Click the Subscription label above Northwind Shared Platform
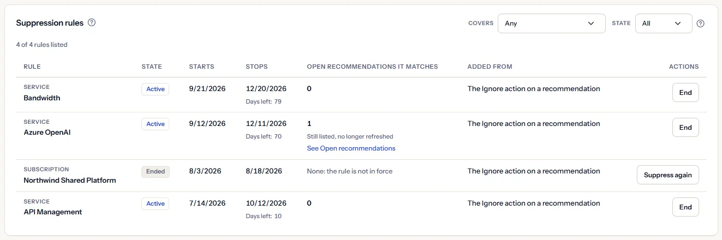722x240 pixels. (46, 170)
